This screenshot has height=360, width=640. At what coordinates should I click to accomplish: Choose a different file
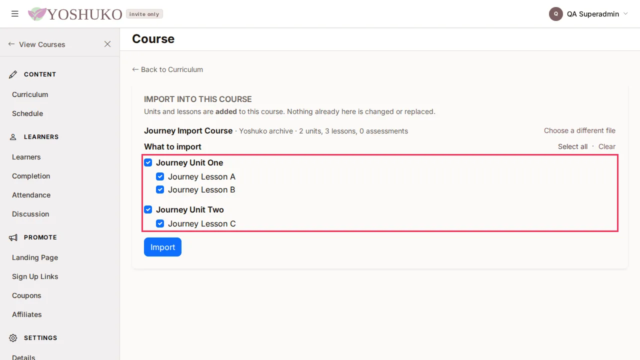click(x=579, y=130)
